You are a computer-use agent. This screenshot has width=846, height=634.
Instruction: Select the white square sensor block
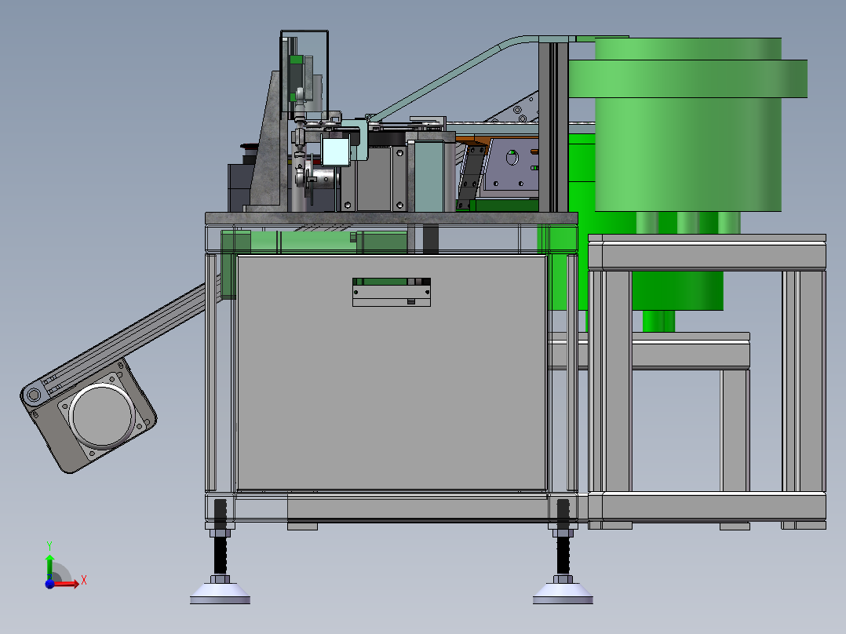pyautogui.click(x=336, y=151)
